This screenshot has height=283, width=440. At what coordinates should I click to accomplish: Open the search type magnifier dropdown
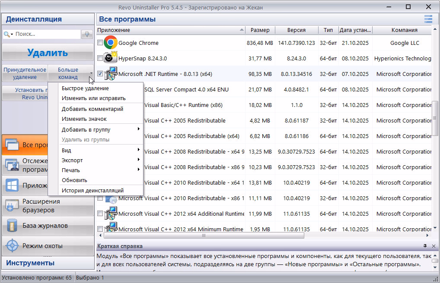pos(8,34)
